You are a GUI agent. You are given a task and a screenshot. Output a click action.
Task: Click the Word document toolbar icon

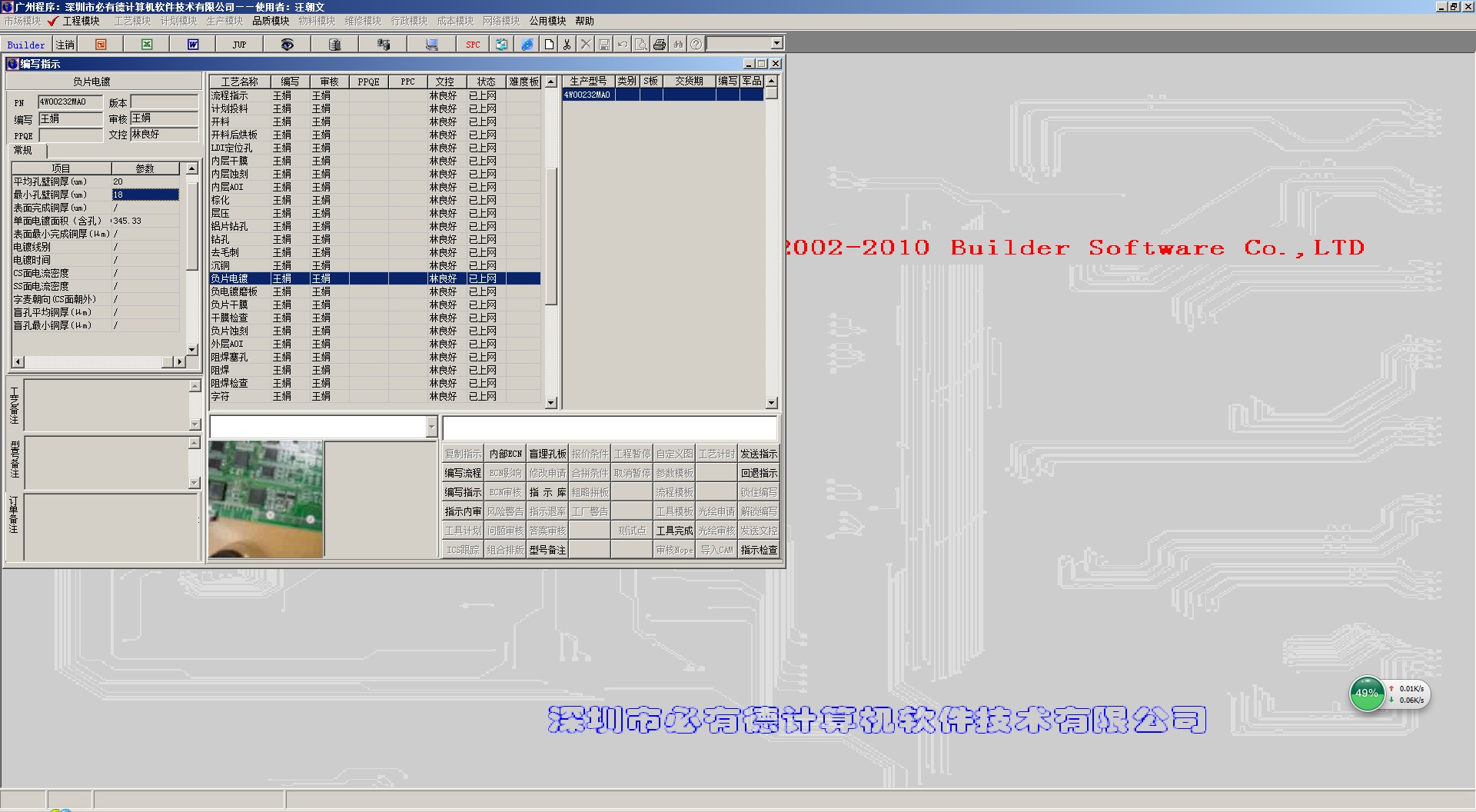[x=193, y=45]
